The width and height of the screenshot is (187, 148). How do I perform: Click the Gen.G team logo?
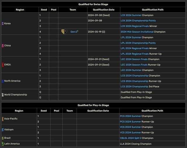click(x=64, y=32)
